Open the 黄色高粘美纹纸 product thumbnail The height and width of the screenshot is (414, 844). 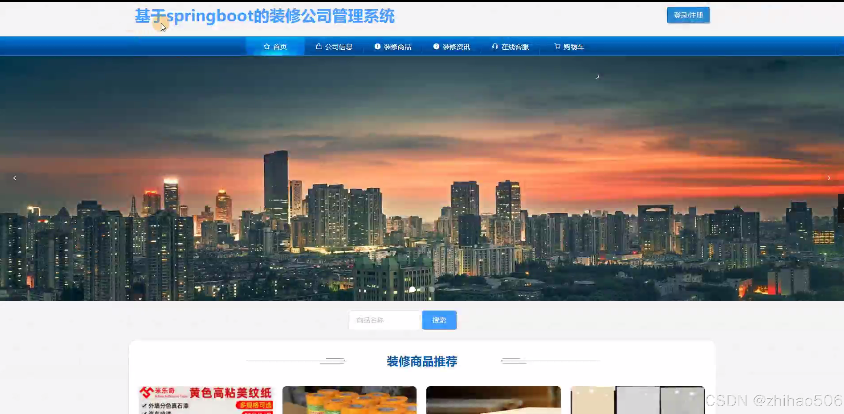[206, 400]
